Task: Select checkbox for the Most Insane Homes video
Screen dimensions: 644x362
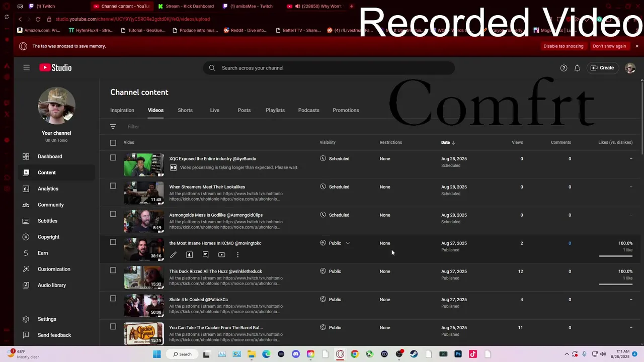Action: pyautogui.click(x=113, y=242)
